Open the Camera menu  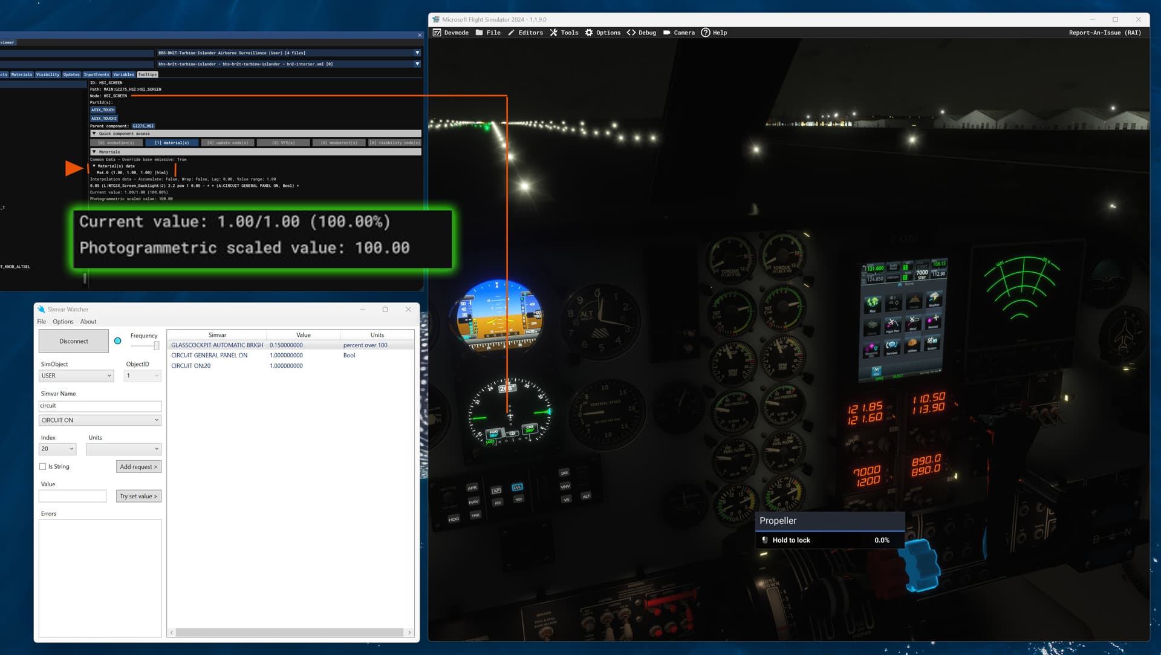pos(678,33)
